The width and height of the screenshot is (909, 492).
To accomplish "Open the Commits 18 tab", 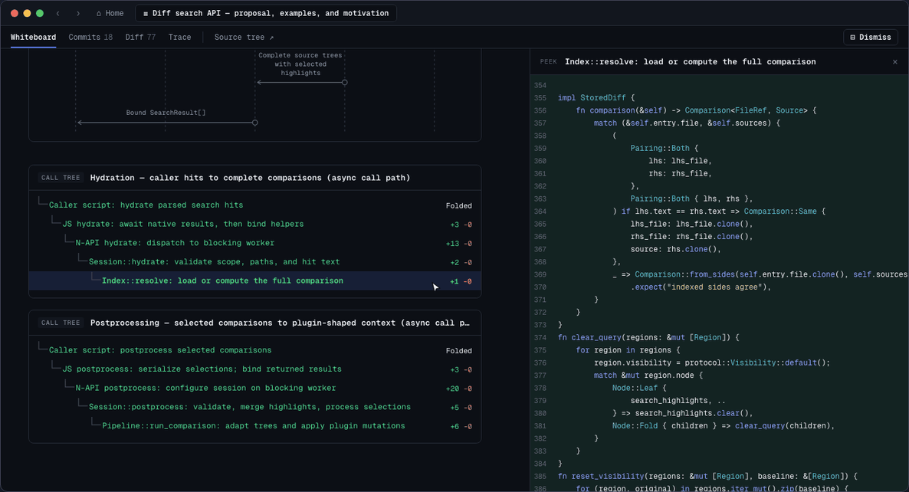I will (x=90, y=37).
